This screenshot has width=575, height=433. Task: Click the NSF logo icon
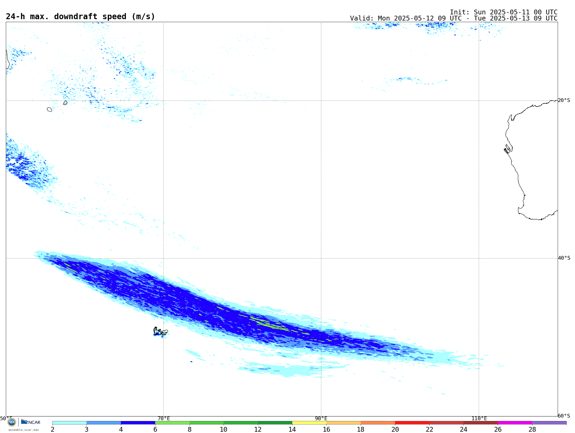click(x=12, y=422)
